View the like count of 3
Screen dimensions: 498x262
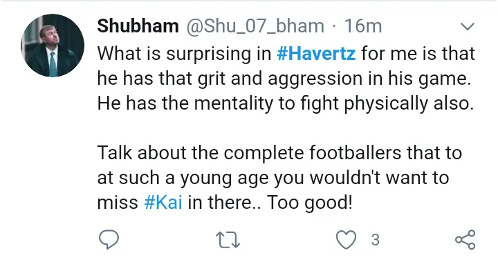(375, 240)
